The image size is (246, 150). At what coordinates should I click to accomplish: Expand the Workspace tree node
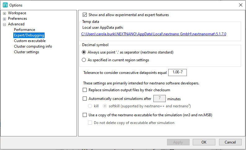point(5,13)
